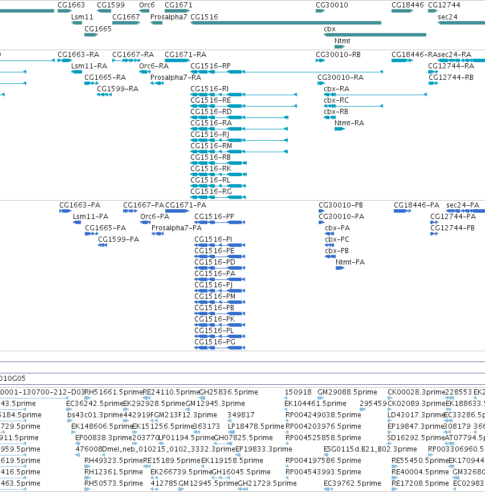Pick the CG1671 gene label

click(178, 5)
